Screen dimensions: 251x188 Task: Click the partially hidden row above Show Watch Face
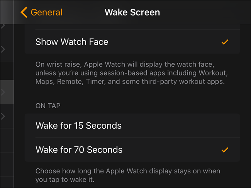pos(132,27)
